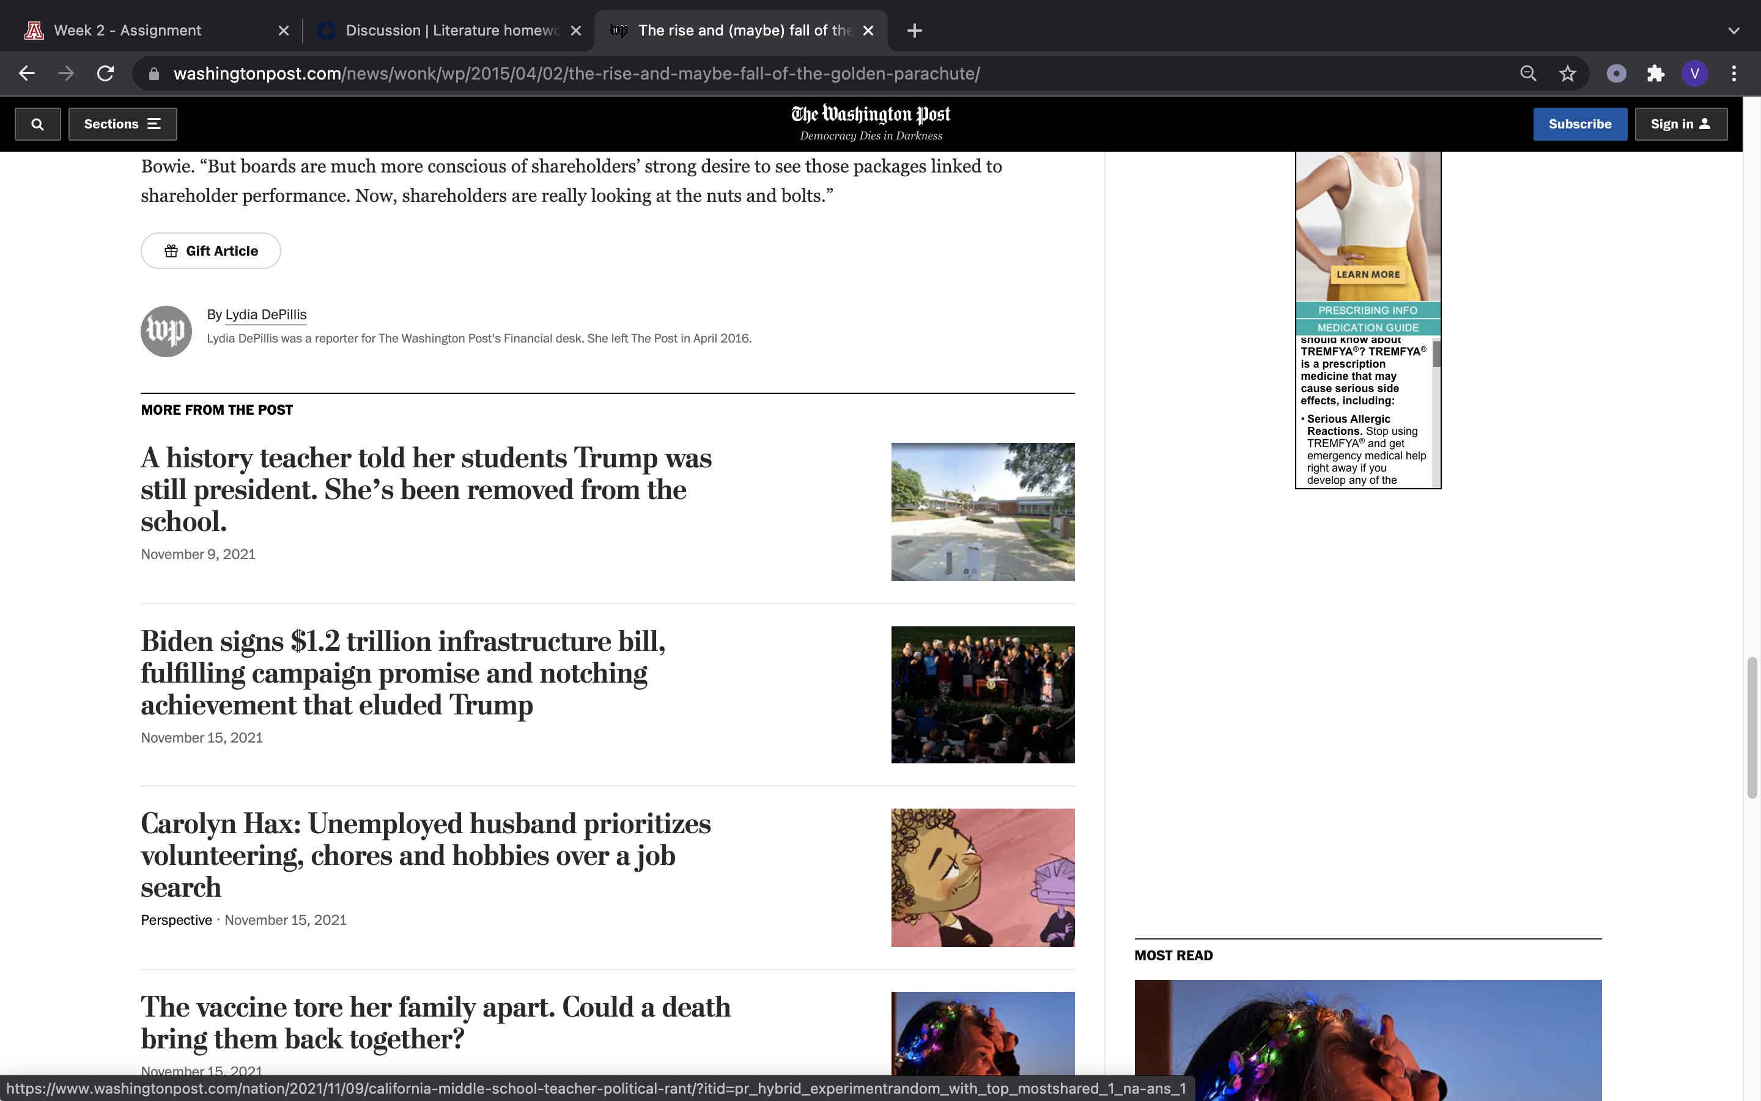Screen dimensions: 1761x1101
Task: Open Lydia DePillis author link
Action: click(265, 314)
